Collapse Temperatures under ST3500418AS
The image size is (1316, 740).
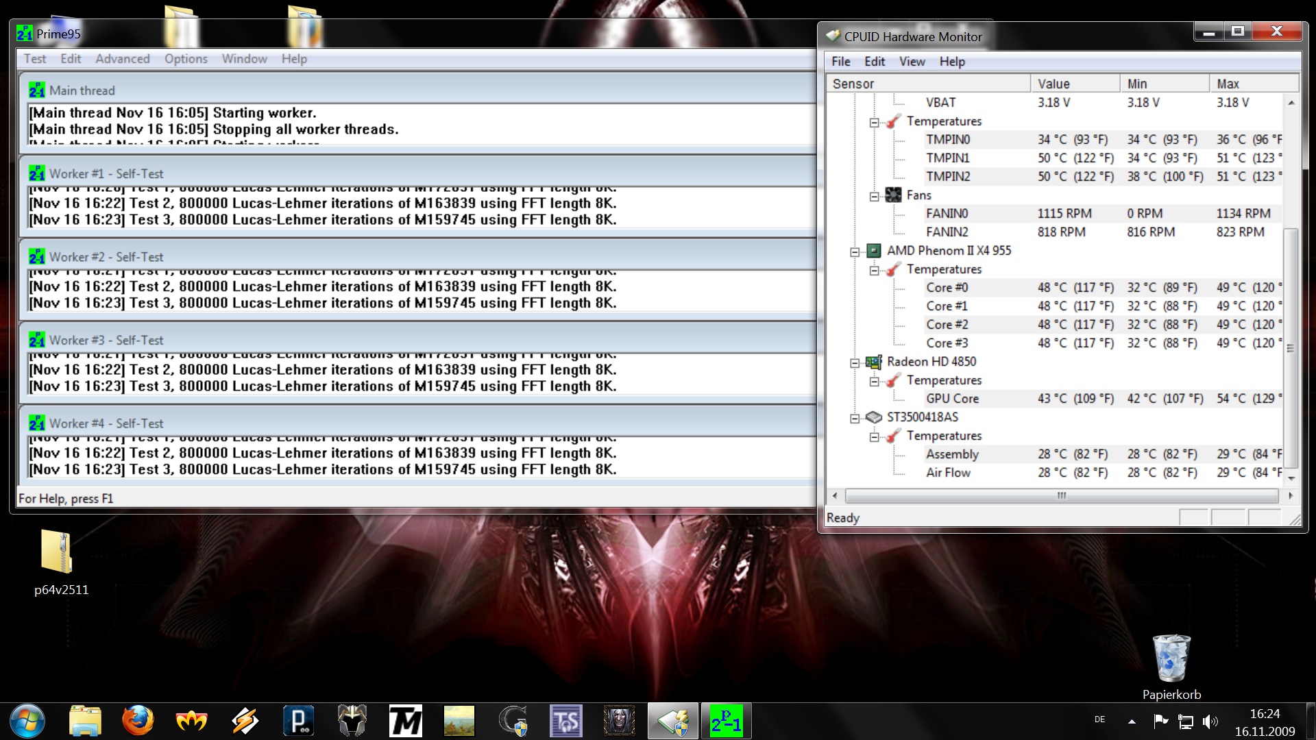[x=874, y=437]
